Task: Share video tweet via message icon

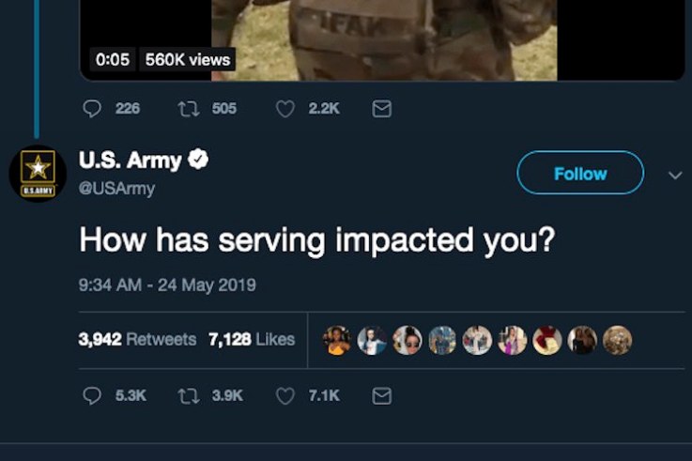Action: pyautogui.click(x=381, y=109)
